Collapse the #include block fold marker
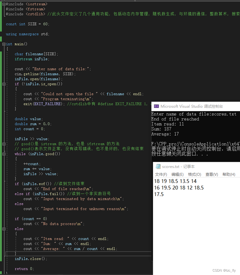Screen dimensions: 240x275 tap(4, 4)
